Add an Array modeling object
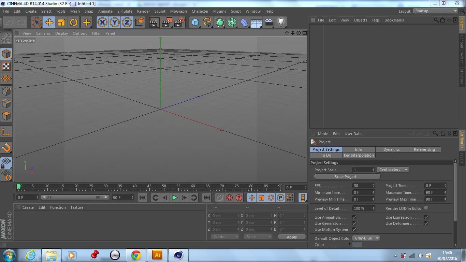Image resolution: width=466 pixels, height=262 pixels. point(232,23)
